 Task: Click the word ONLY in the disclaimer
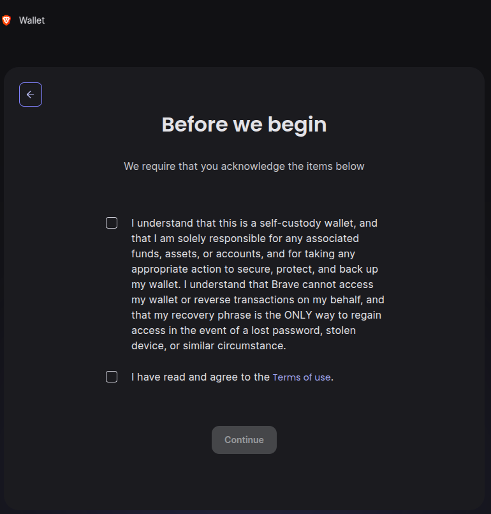tap(298, 315)
